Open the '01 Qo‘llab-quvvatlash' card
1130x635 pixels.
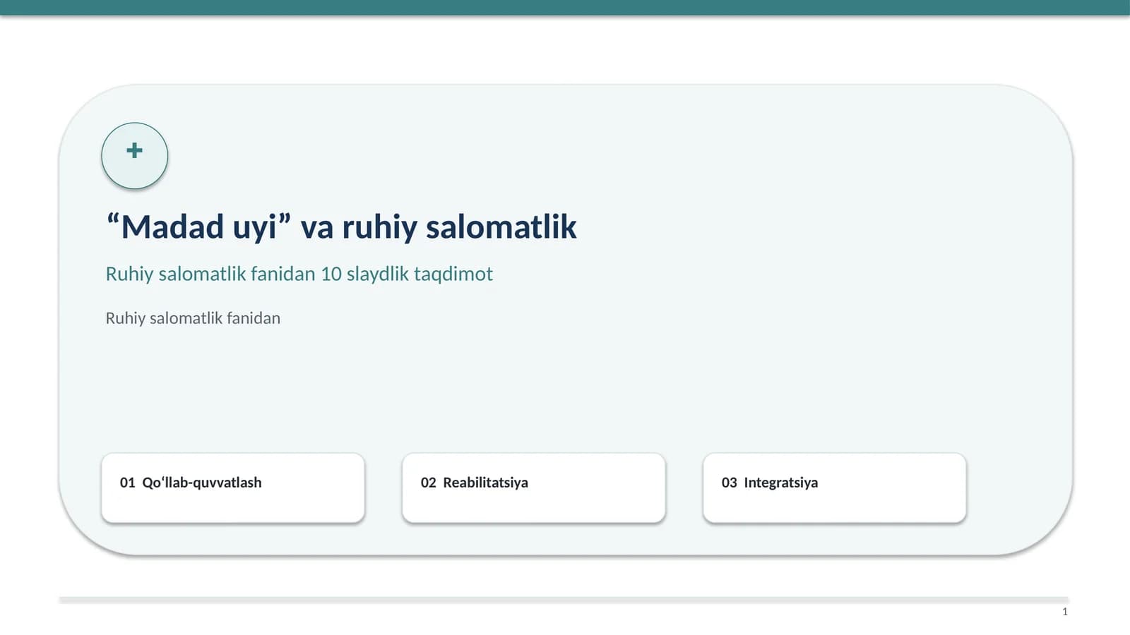[233, 488]
